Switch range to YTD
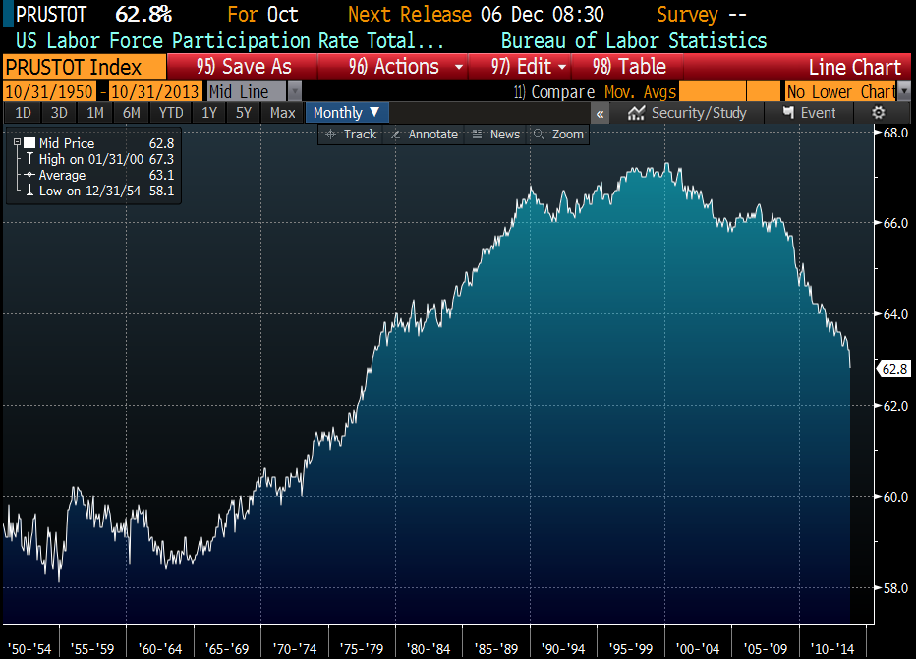This screenshot has width=916, height=659. (171, 113)
